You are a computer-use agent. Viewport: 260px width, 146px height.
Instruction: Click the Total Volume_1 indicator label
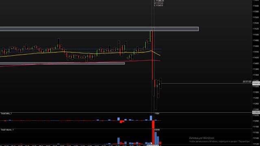tap(7, 130)
